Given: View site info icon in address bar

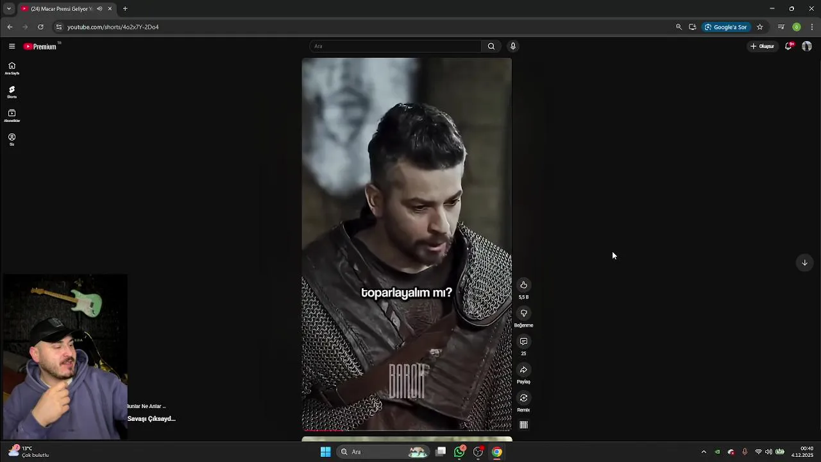Looking at the screenshot, I should 59,27.
